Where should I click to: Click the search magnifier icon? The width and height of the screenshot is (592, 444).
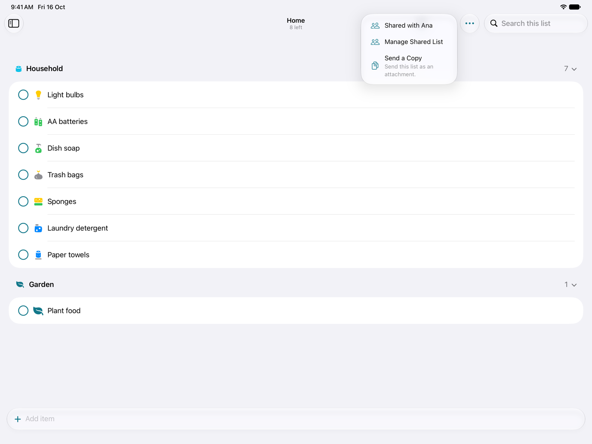point(494,23)
